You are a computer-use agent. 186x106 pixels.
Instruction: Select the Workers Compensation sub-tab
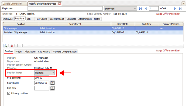(64, 52)
